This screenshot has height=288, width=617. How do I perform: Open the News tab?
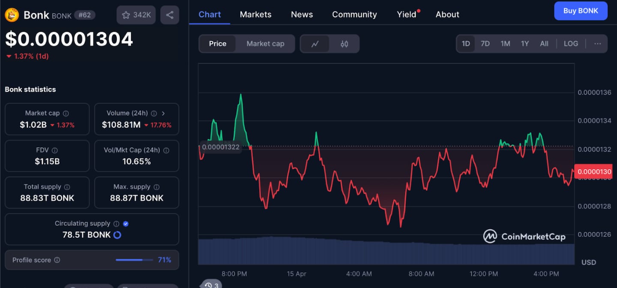(302, 14)
